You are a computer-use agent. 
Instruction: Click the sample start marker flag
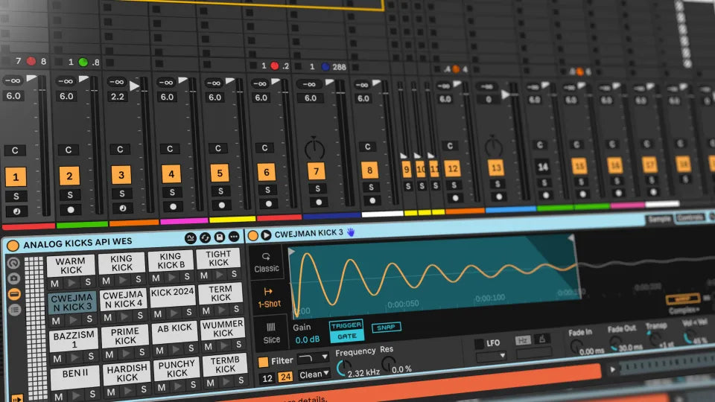point(291,251)
